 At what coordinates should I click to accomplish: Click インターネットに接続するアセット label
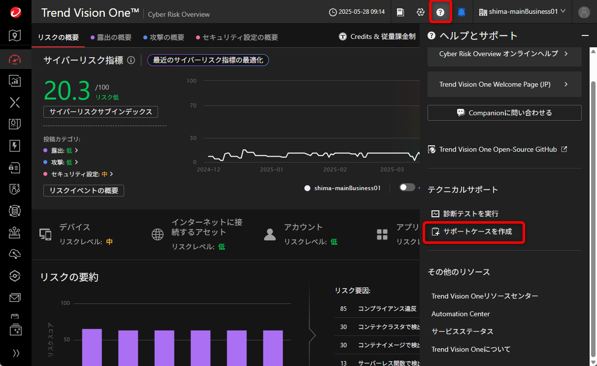207,227
